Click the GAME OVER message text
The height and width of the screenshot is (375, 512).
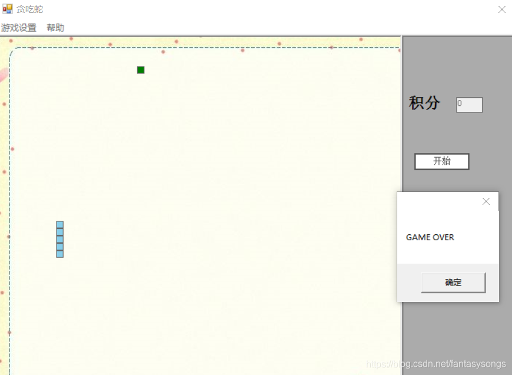tap(430, 237)
